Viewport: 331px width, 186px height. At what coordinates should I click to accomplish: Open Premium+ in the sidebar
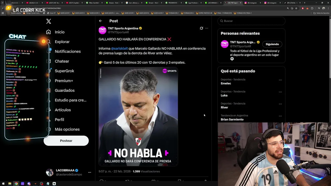click(x=64, y=81)
